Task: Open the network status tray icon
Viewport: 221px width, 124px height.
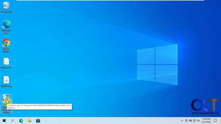Action: pyautogui.click(x=194, y=121)
